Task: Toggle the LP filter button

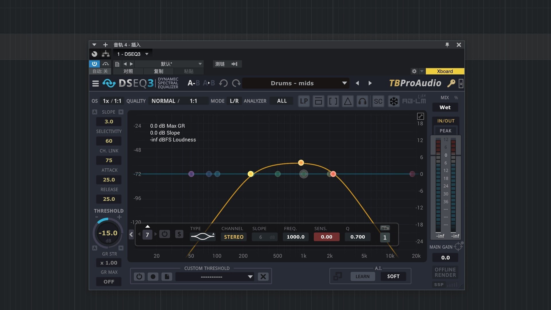Action: click(x=304, y=101)
